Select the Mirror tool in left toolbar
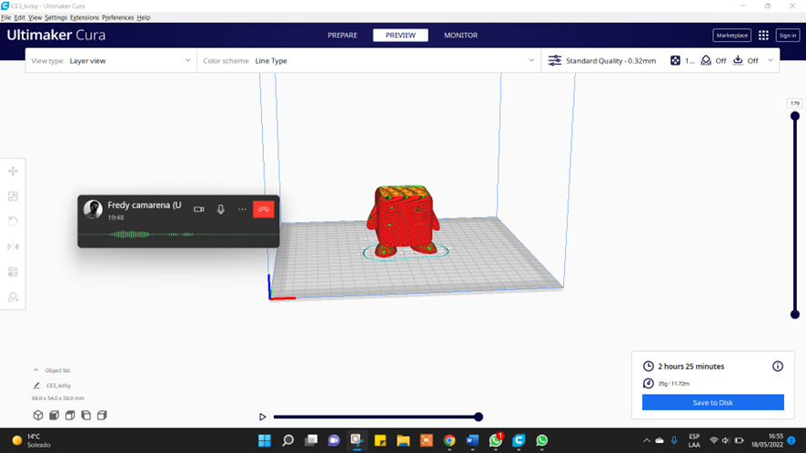This screenshot has height=453, width=806. coord(13,247)
